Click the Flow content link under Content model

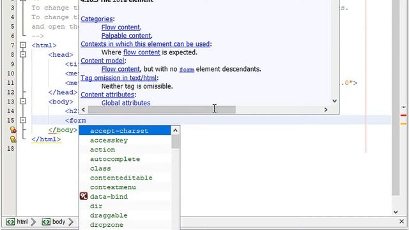[x=121, y=69]
